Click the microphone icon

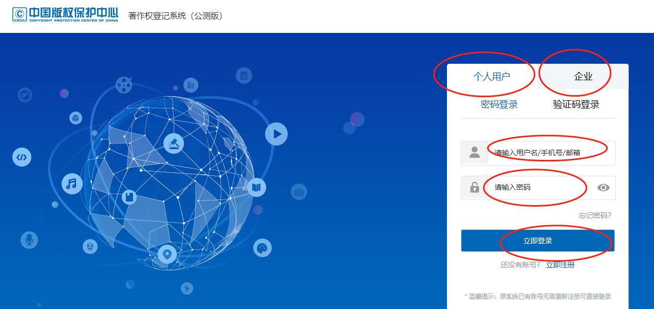tap(29, 240)
